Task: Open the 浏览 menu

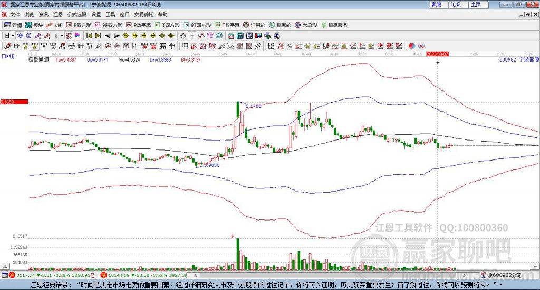Action: pos(30,14)
